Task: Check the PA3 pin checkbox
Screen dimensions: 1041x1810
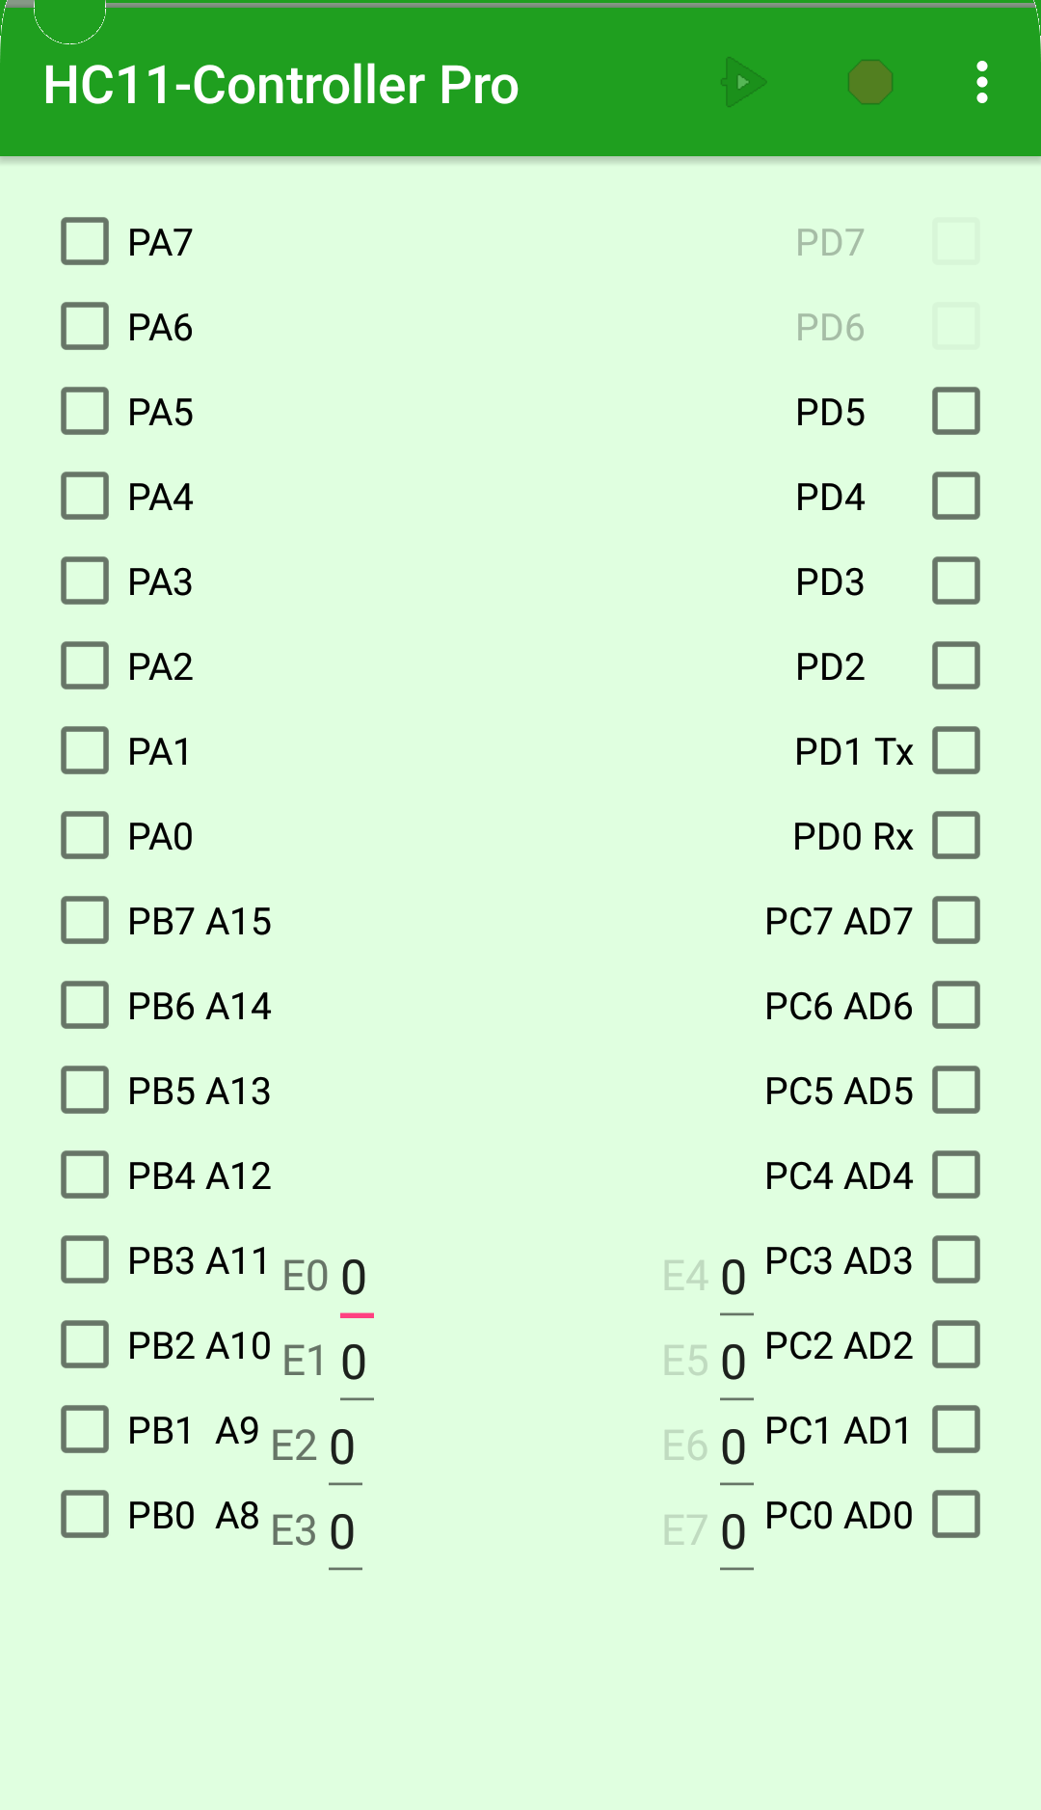Action: tap(84, 581)
